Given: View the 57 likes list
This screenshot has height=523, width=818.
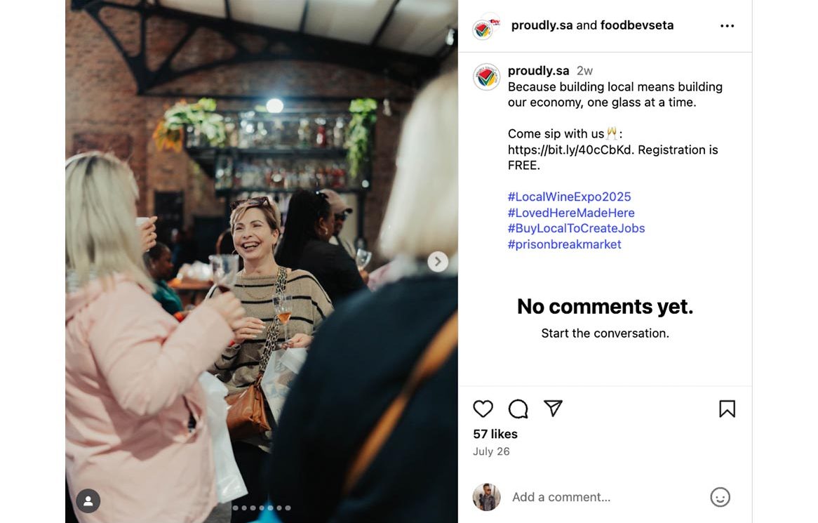Looking at the screenshot, I should click(x=495, y=434).
